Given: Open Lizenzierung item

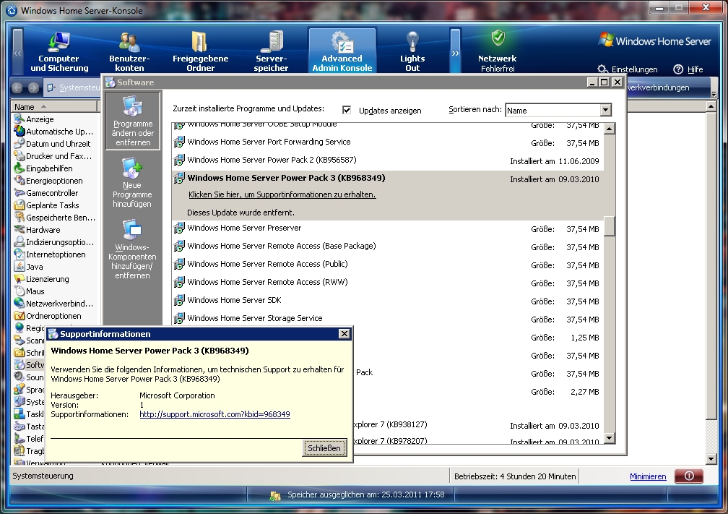Looking at the screenshot, I should [x=41, y=279].
